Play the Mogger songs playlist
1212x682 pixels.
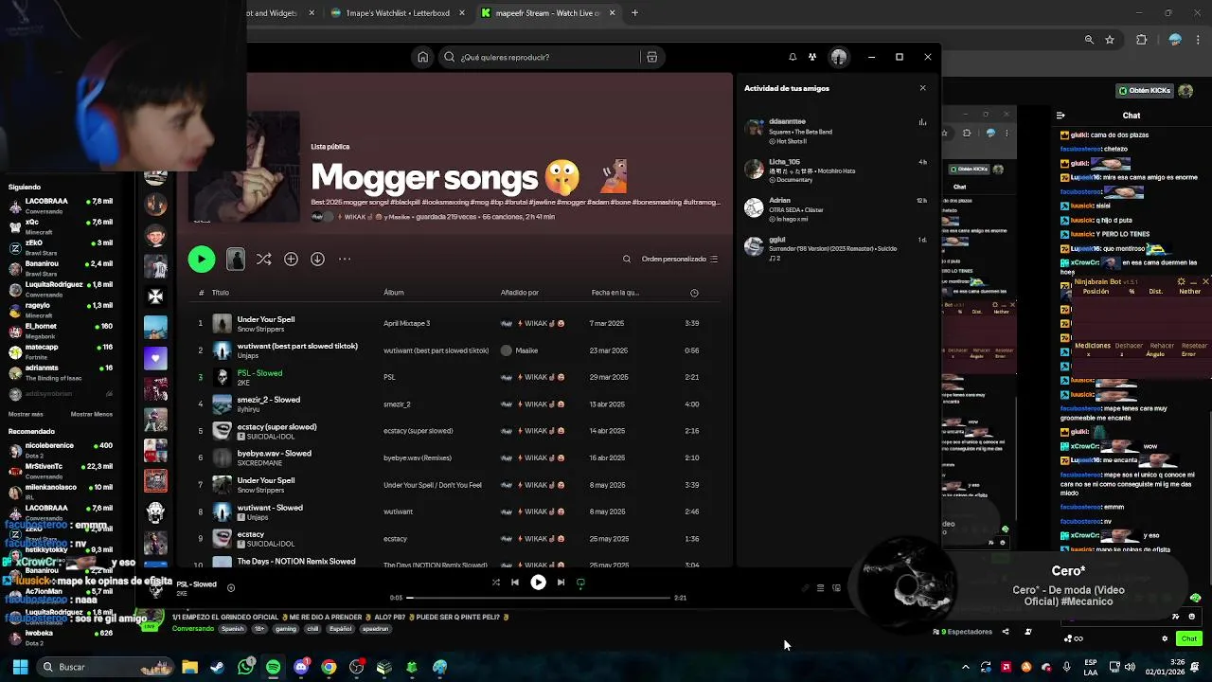201,259
